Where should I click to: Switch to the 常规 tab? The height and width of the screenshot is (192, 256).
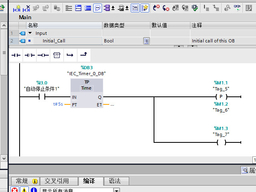pyautogui.click(x=25, y=181)
